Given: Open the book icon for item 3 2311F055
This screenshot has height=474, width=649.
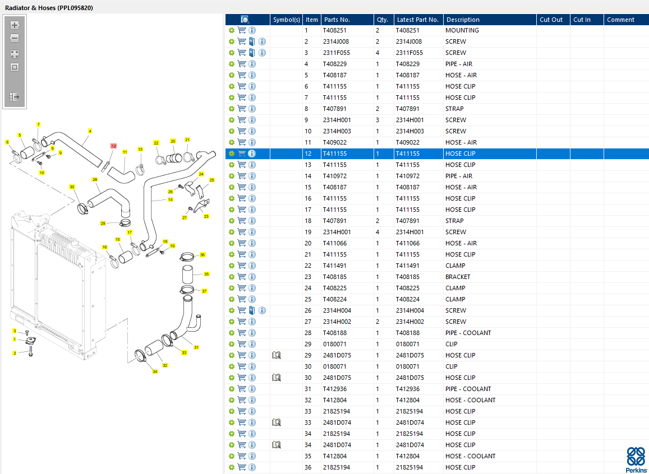Looking at the screenshot, I should click(252, 53).
